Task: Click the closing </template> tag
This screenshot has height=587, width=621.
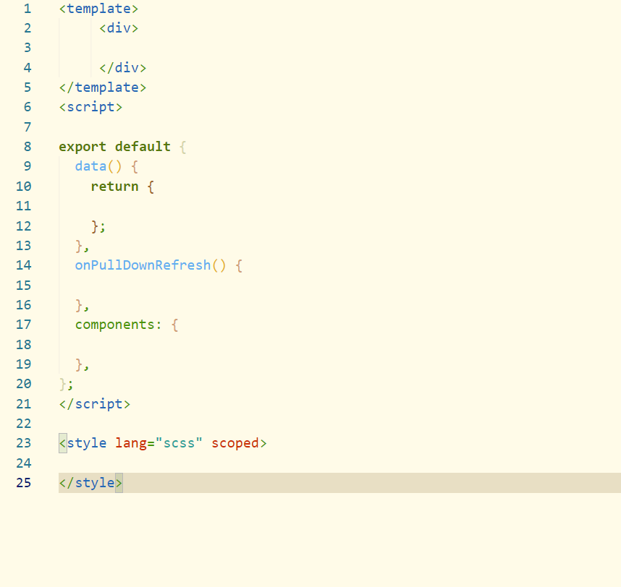Action: click(x=103, y=87)
